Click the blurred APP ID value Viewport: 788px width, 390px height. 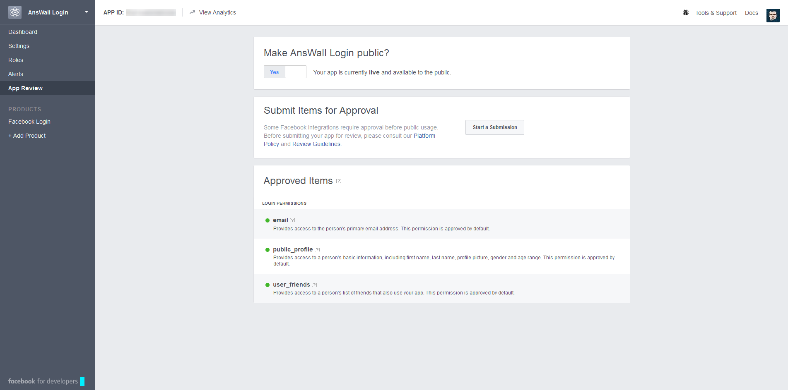tap(151, 13)
